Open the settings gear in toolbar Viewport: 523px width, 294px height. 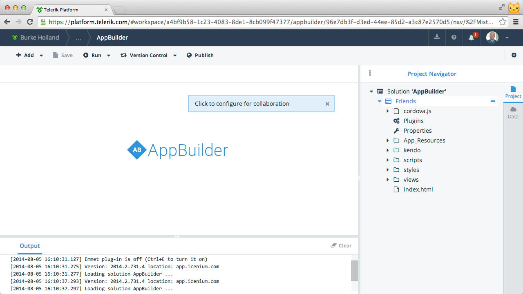(514, 55)
